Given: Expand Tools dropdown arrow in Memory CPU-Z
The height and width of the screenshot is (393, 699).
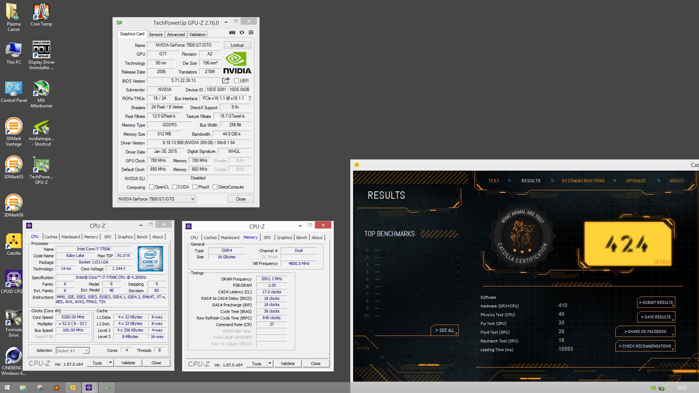Looking at the screenshot, I should [x=270, y=364].
